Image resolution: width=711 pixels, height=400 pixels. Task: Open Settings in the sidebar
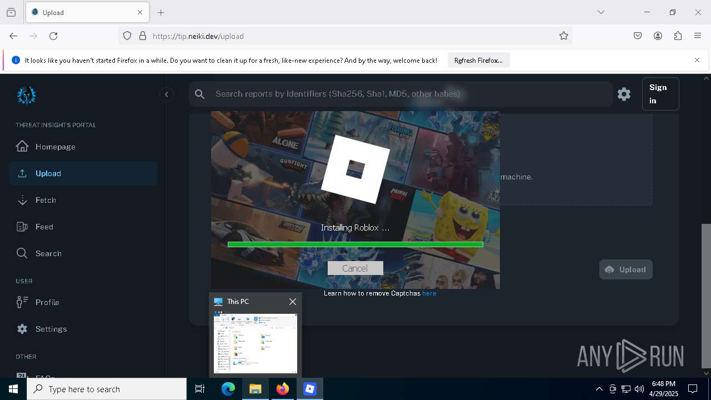point(83,329)
